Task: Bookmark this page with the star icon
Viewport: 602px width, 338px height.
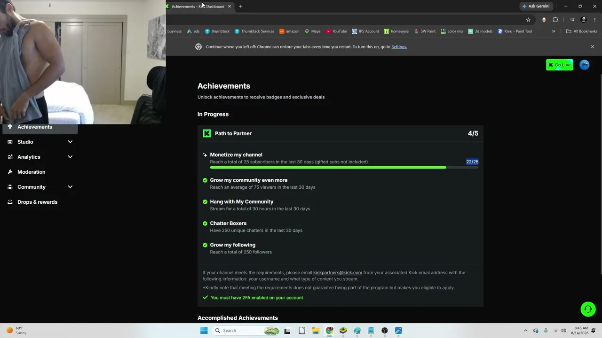Action: 528,20
